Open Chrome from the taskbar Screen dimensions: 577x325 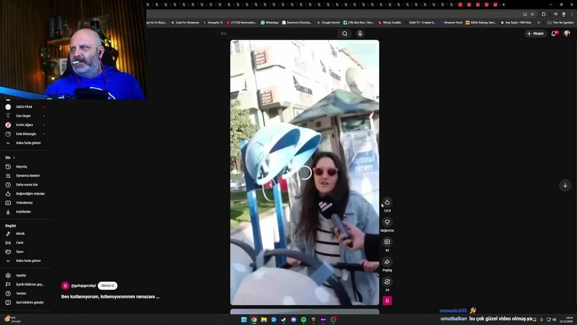254,320
